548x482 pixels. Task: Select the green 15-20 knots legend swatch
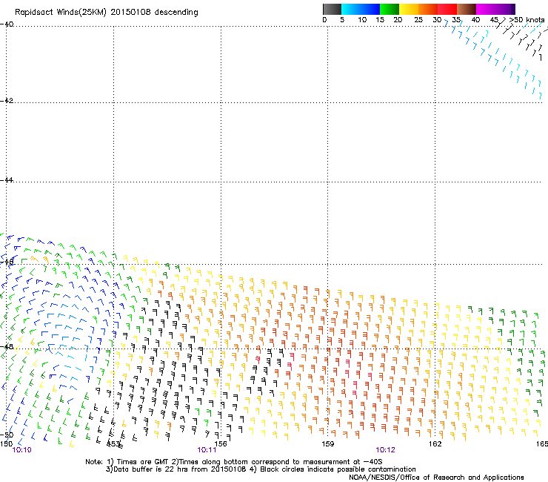click(390, 9)
